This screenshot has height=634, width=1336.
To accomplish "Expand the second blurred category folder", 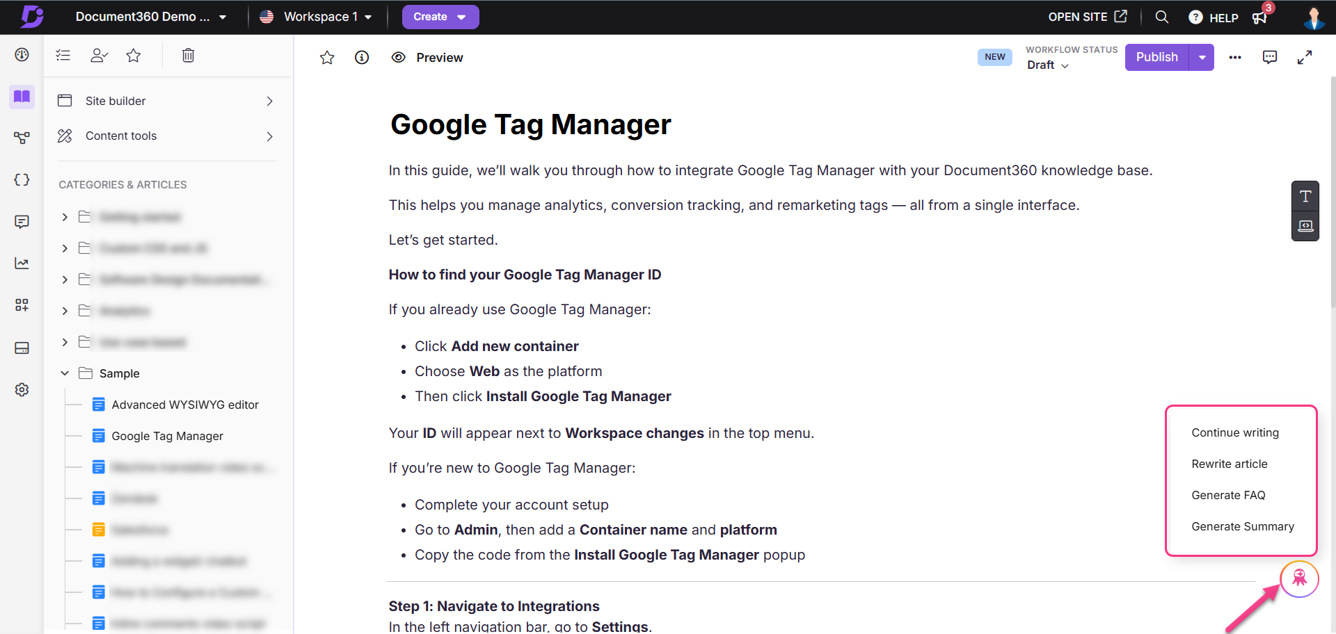I will (65, 248).
